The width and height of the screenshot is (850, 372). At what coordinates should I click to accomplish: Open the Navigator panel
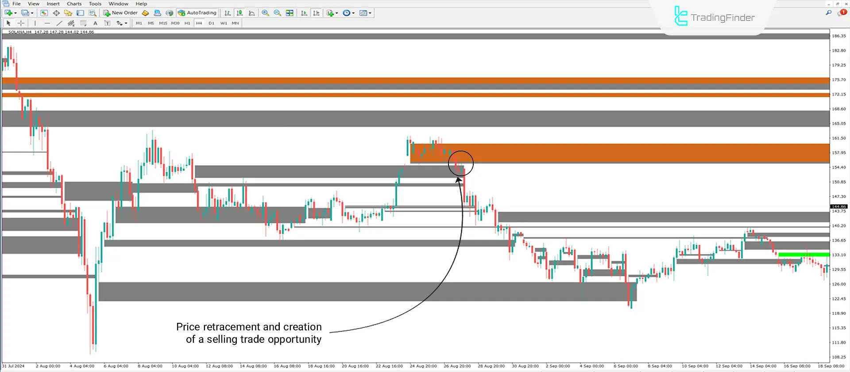68,13
